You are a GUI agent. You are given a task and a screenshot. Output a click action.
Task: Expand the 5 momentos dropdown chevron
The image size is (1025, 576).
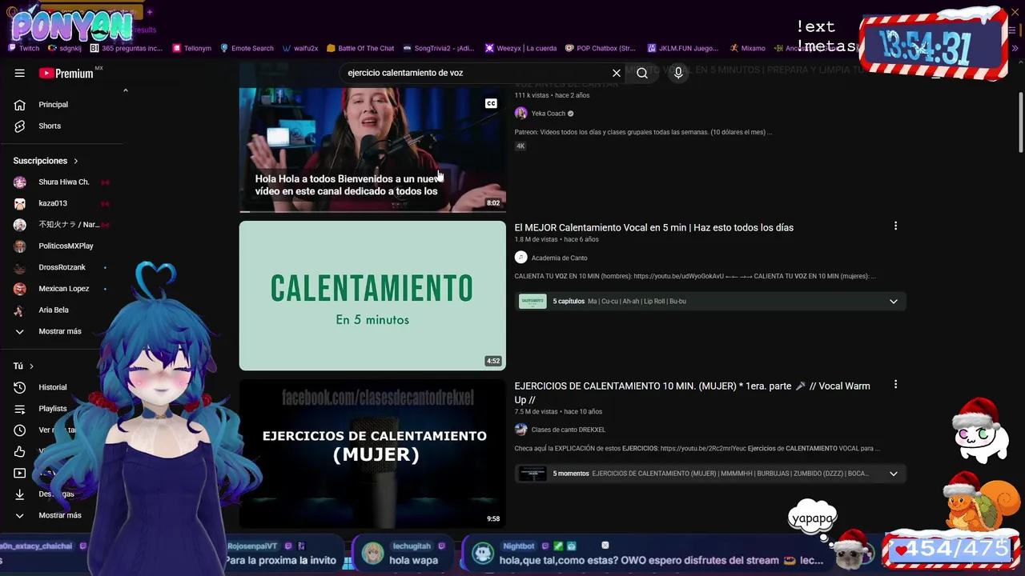(x=894, y=474)
